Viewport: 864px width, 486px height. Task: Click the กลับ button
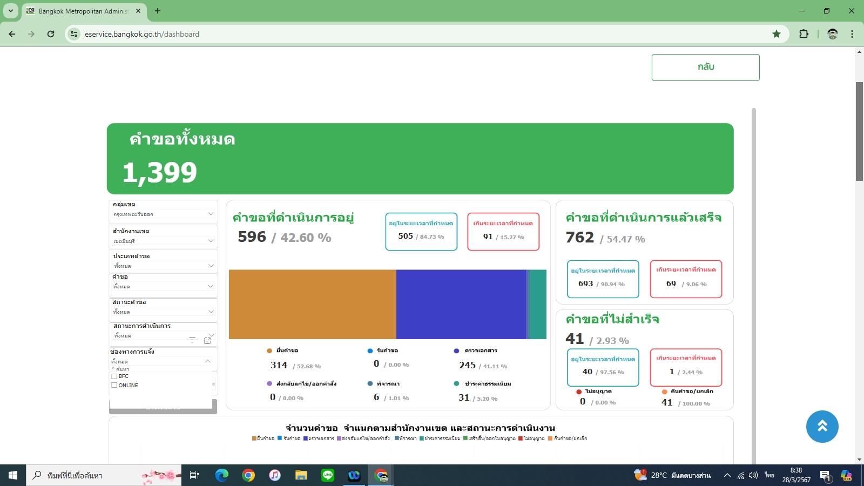click(705, 67)
